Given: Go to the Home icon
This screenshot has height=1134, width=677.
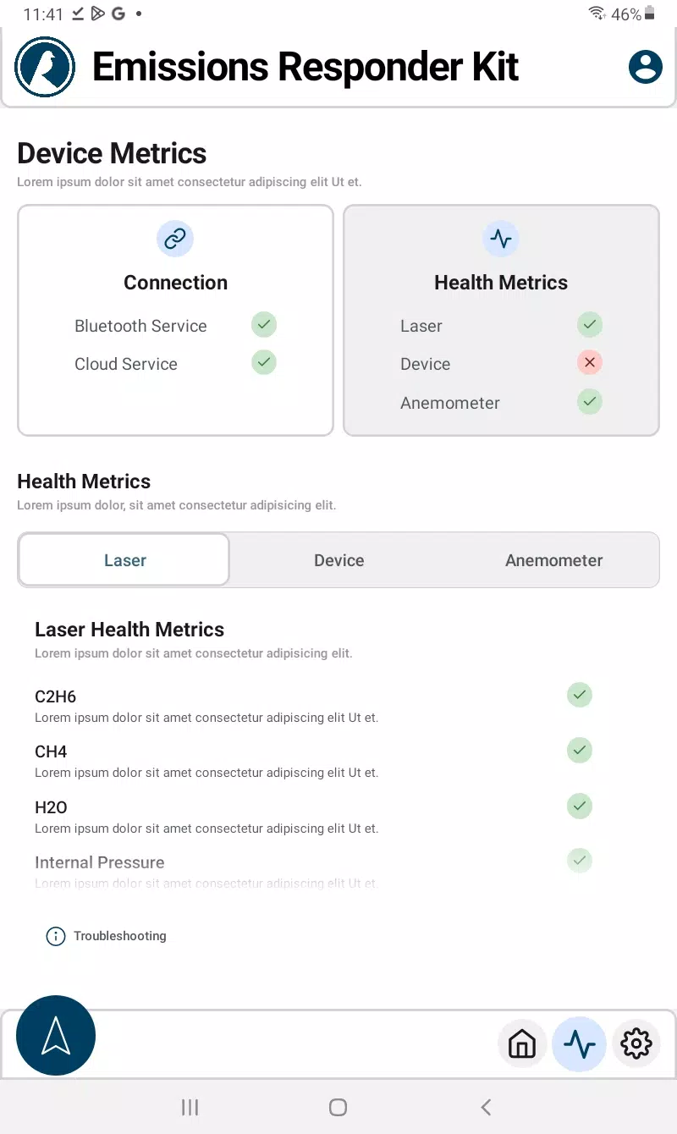Looking at the screenshot, I should coord(522,1044).
